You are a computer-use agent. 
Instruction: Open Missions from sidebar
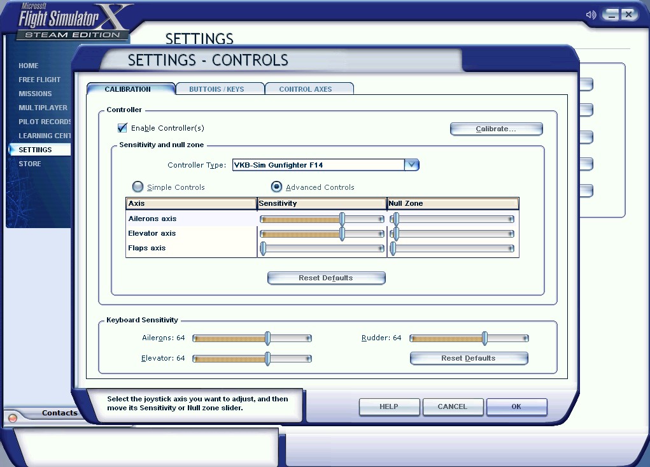[x=35, y=94]
